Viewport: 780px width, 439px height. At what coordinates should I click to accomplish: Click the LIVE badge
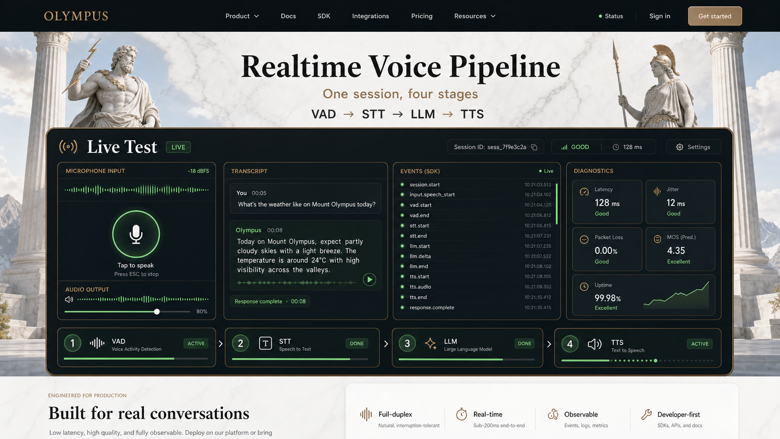click(178, 147)
